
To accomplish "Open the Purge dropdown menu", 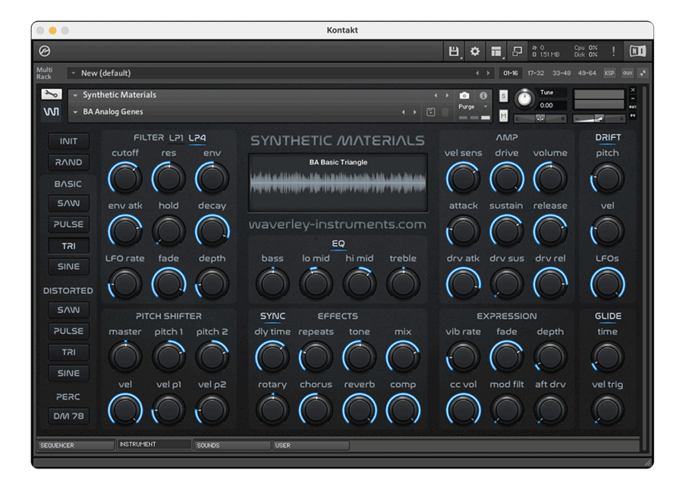I will (473, 107).
